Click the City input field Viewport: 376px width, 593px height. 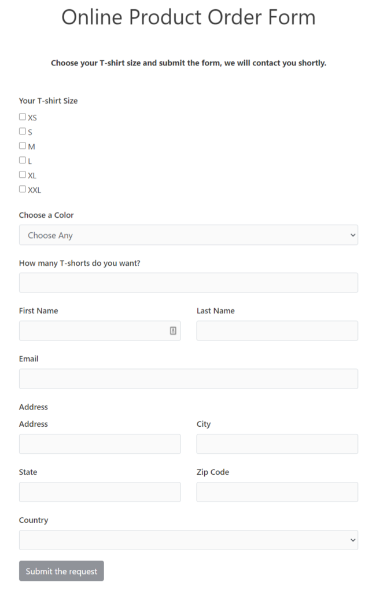coord(277,444)
